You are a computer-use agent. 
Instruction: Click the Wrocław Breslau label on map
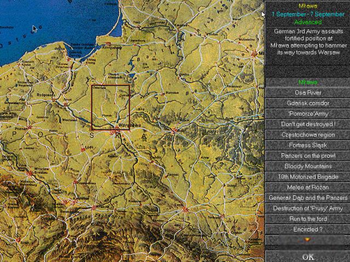click(42, 171)
